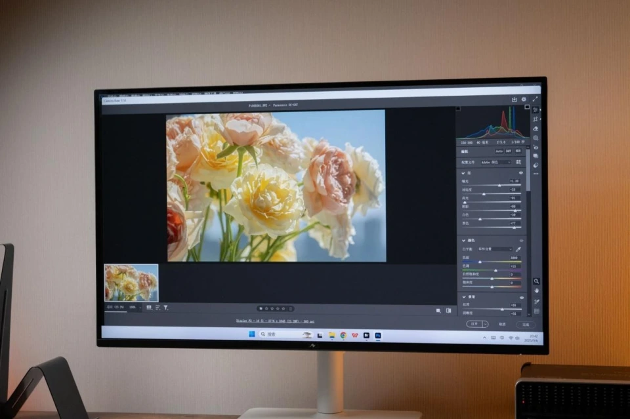Select the Healing eraser tool

coord(536,129)
